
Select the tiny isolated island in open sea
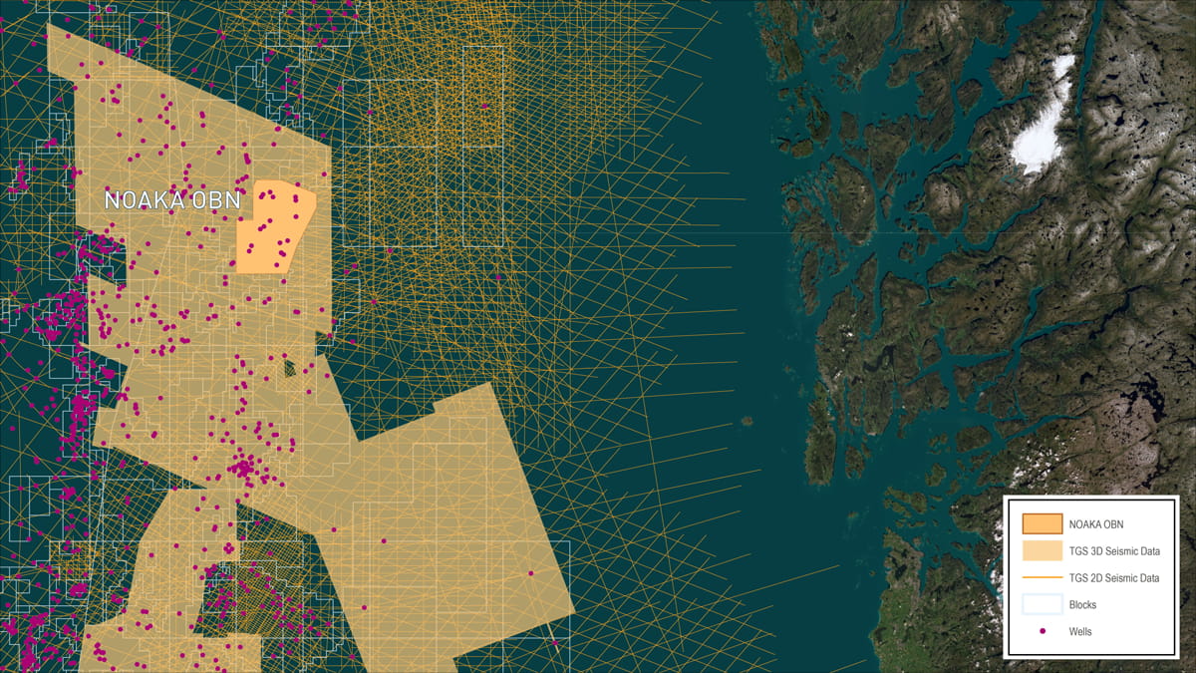747,421
